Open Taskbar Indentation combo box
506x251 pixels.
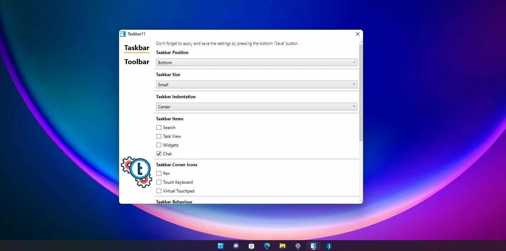(x=257, y=107)
